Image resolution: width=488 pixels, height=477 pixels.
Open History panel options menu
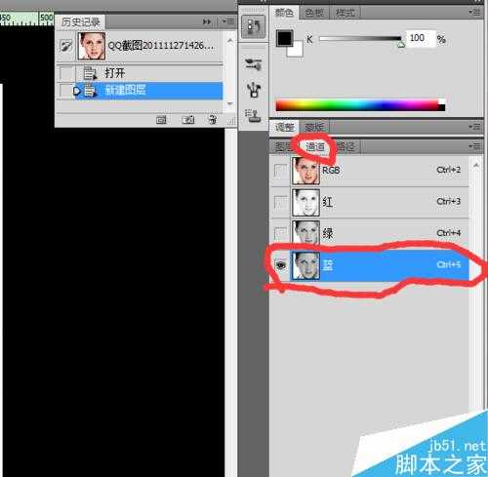tap(227, 21)
